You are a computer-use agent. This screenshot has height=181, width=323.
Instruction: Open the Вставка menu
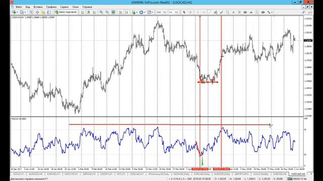[38, 7]
